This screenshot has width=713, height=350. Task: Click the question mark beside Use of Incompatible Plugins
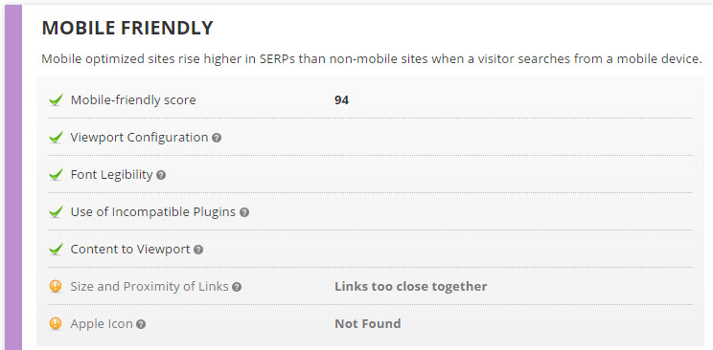point(244,212)
